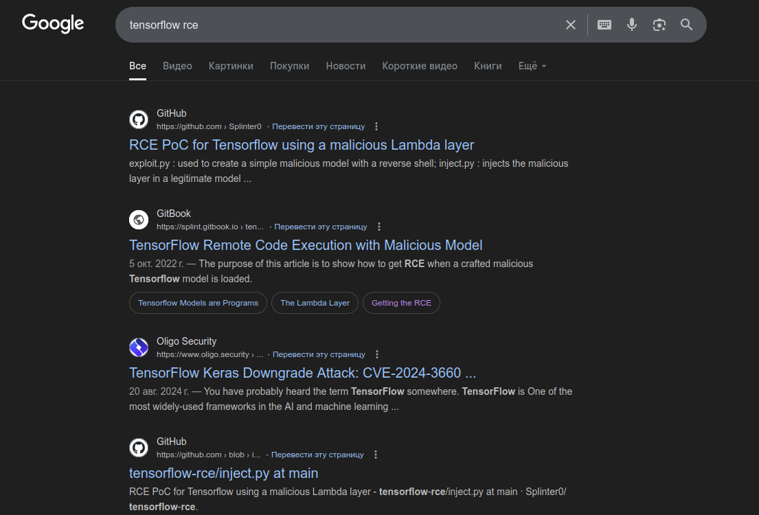Click the Oligo Security favicon
759x515 pixels.
[x=138, y=347]
